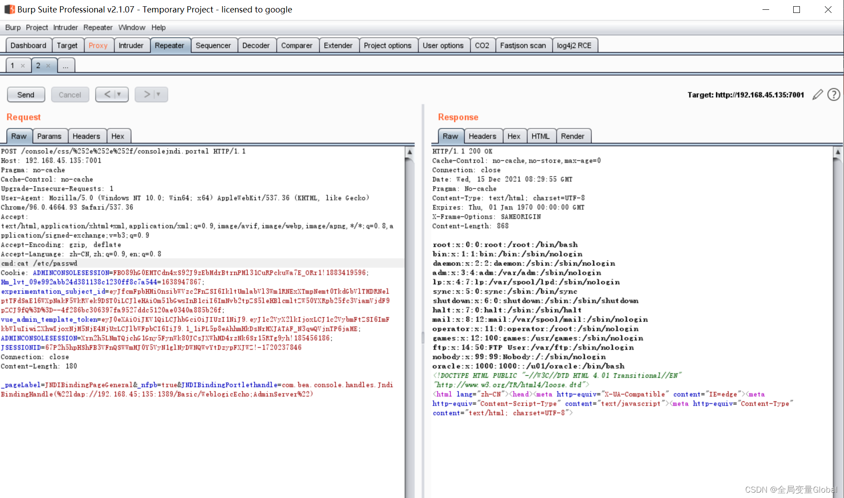The height and width of the screenshot is (498, 844).
Task: Close Repeater tab 2
Action: coord(48,66)
